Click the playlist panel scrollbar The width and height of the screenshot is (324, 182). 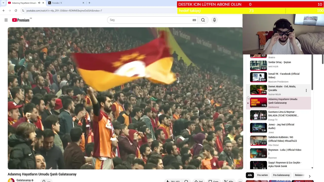click(x=312, y=72)
